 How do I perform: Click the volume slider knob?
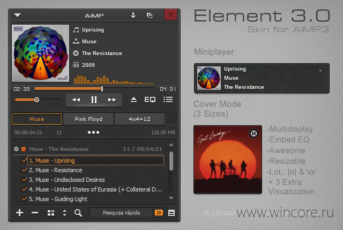tap(37, 99)
